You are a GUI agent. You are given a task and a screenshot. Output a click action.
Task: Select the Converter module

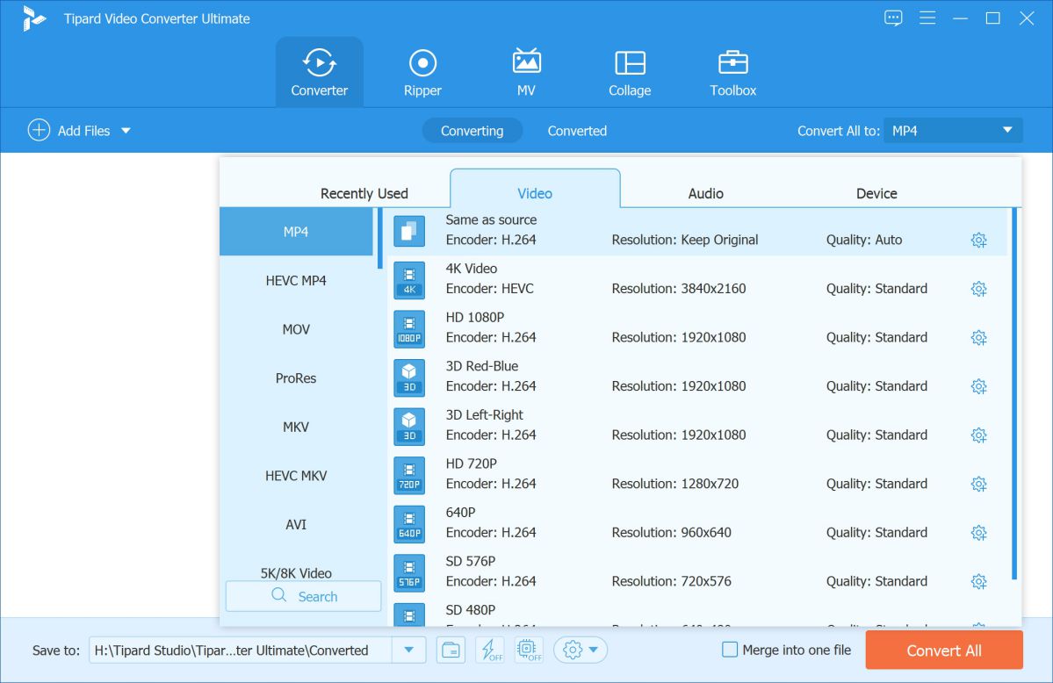tap(319, 73)
